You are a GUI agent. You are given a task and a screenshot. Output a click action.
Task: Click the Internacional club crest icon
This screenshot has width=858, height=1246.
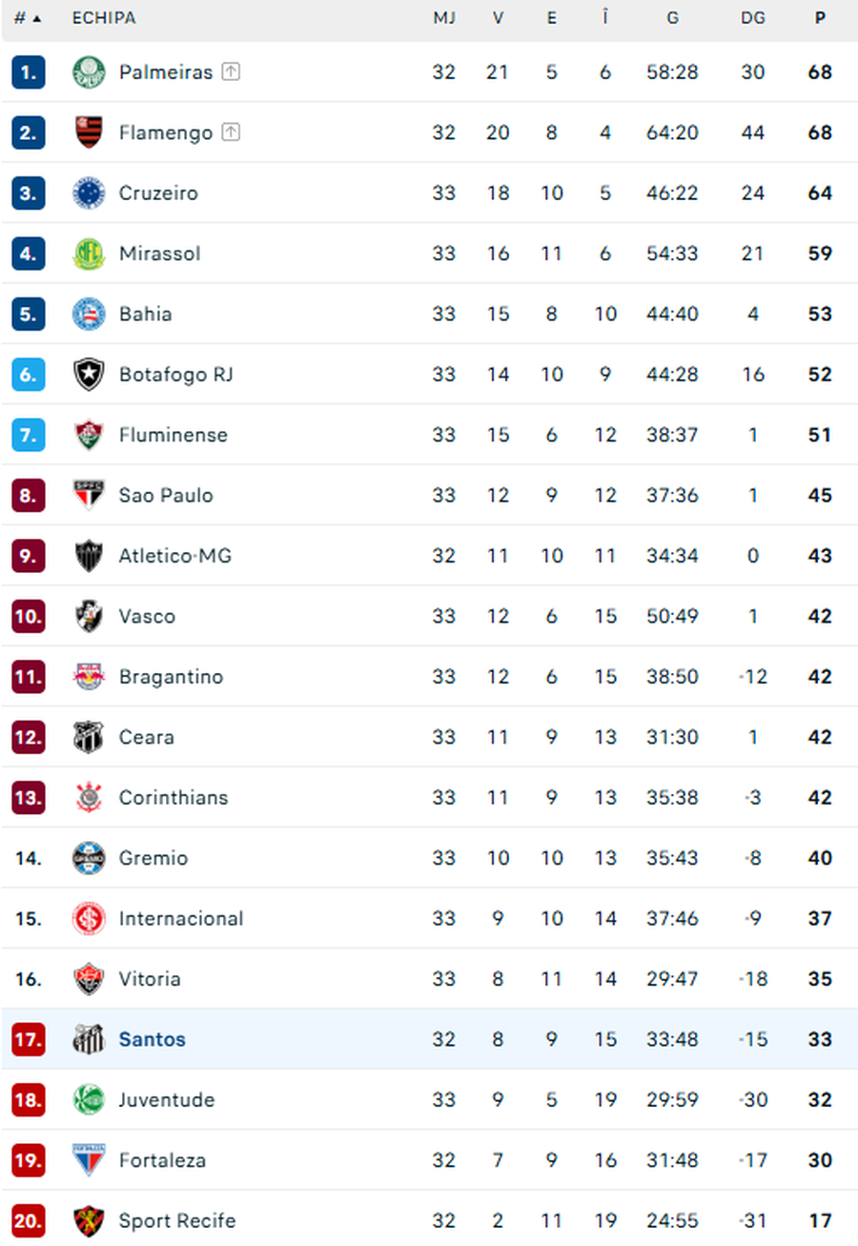click(89, 919)
